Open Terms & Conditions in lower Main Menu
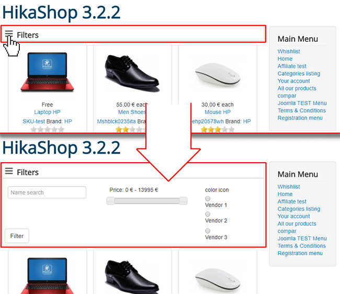This screenshot has width=340, height=294. (x=302, y=246)
